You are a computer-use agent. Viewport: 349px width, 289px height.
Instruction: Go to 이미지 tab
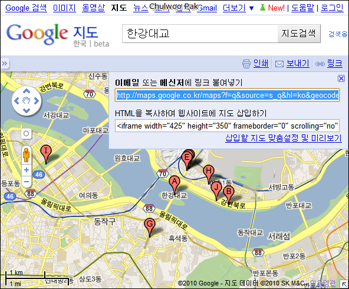coord(64,8)
